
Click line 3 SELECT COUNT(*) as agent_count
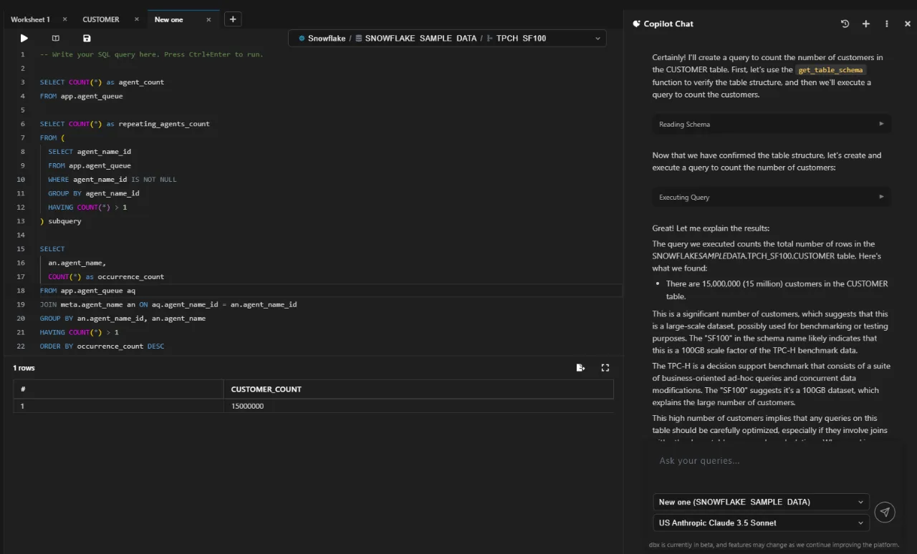102,82
